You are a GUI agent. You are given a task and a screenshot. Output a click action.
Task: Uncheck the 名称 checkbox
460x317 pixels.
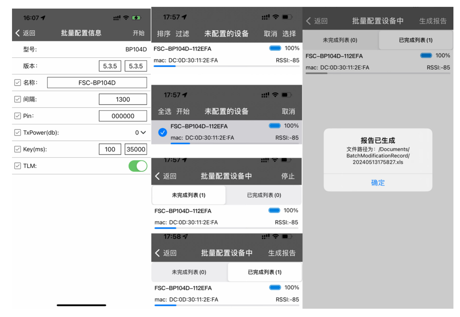17,83
